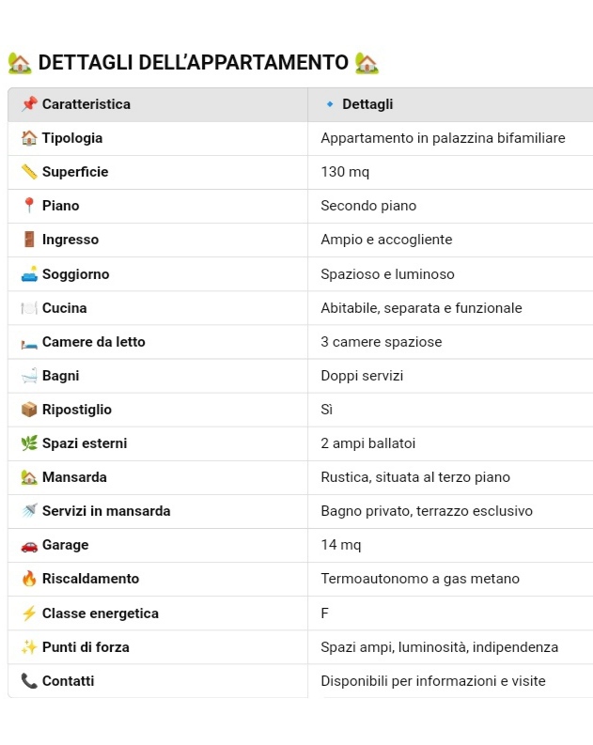Click the blue diamond beside Dettagli header
The image size is (593, 745).
(330, 104)
